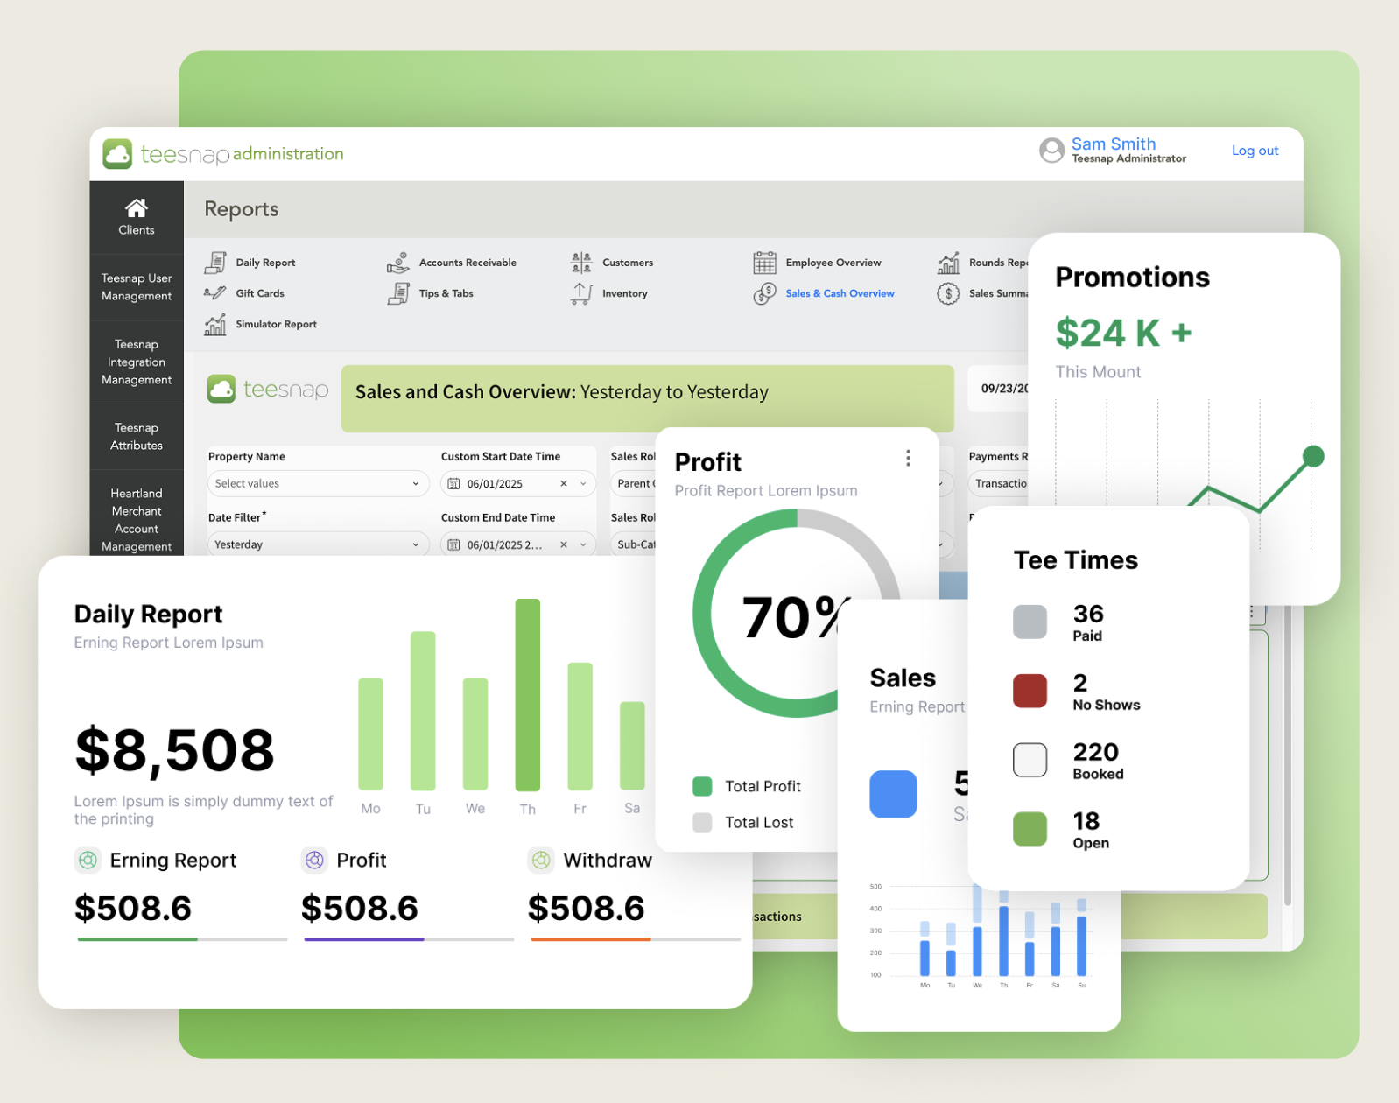Viewport: 1399px width, 1103px height.
Task: Click the Tips & Tabs icon
Action: pyautogui.click(x=398, y=294)
